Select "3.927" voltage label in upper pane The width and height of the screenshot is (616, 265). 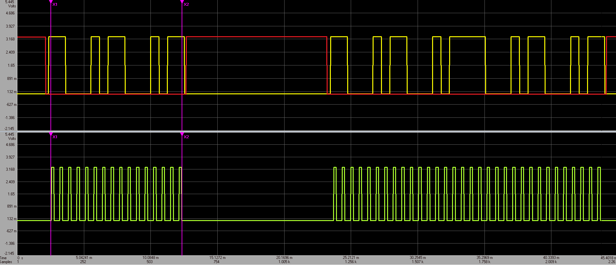click(10, 26)
